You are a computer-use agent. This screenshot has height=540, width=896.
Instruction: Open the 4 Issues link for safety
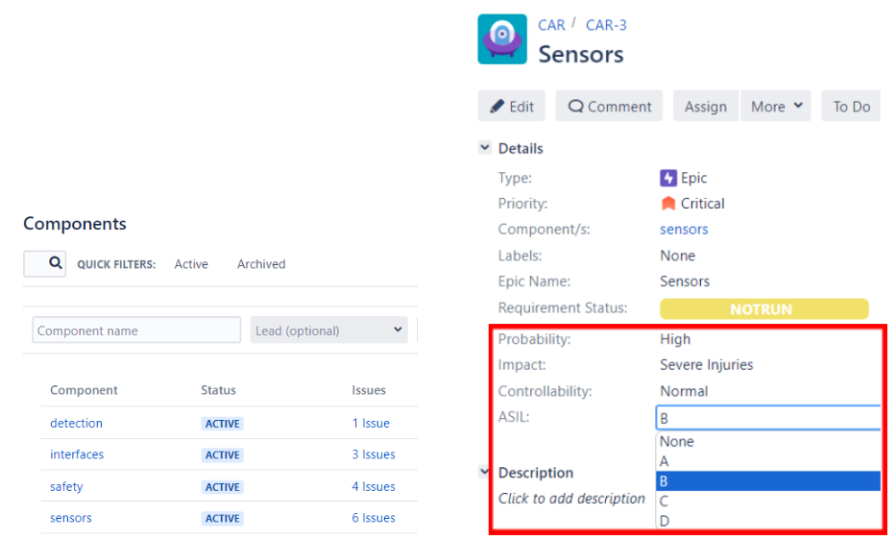(374, 486)
